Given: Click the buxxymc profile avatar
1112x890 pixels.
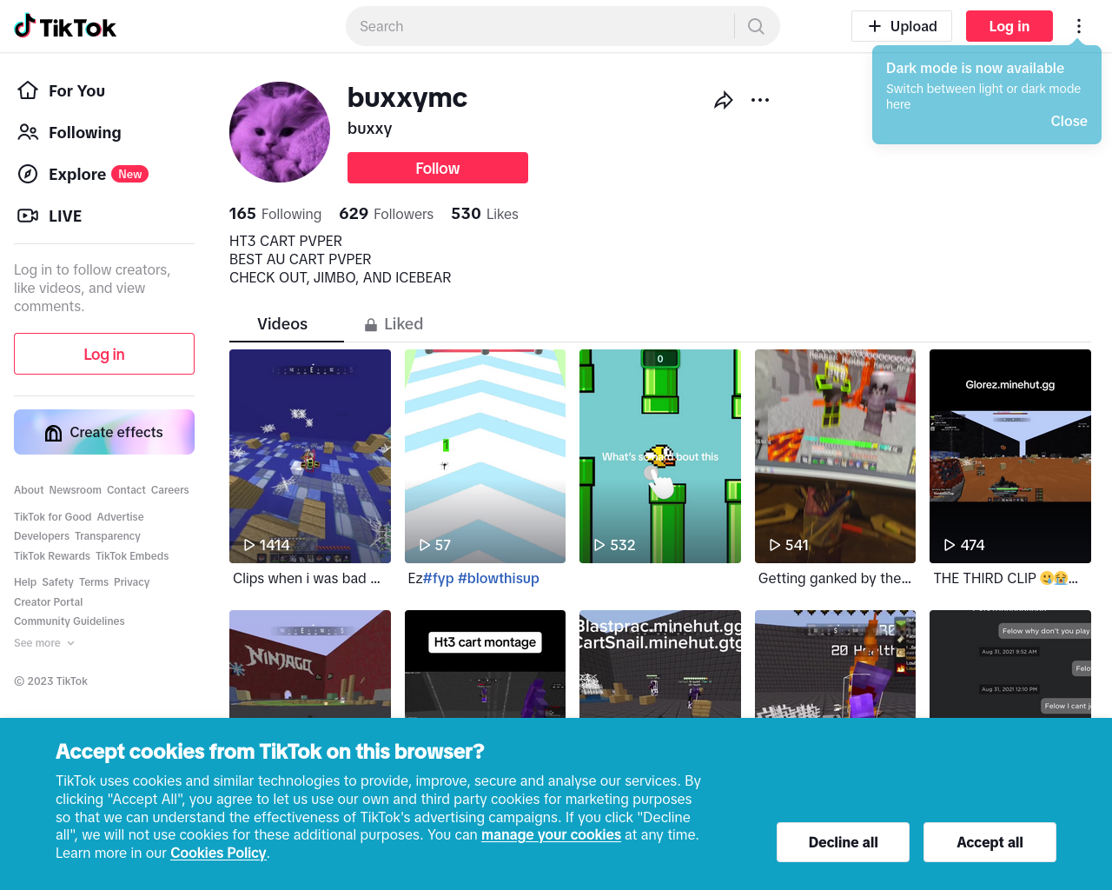Looking at the screenshot, I should tap(280, 132).
